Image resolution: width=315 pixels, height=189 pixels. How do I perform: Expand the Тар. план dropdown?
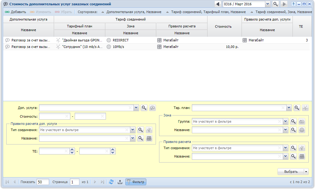coord(289,108)
